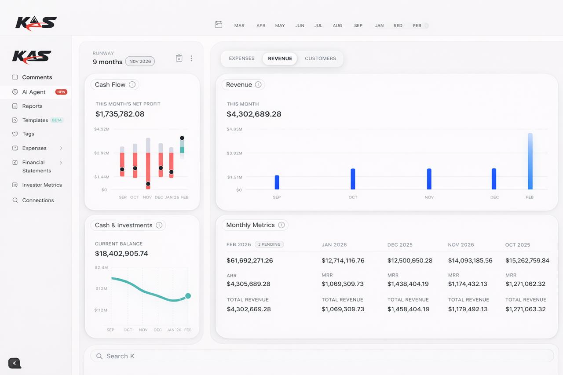The image size is (563, 375).
Task: Switch to the MAR month tab
Action: tap(239, 25)
